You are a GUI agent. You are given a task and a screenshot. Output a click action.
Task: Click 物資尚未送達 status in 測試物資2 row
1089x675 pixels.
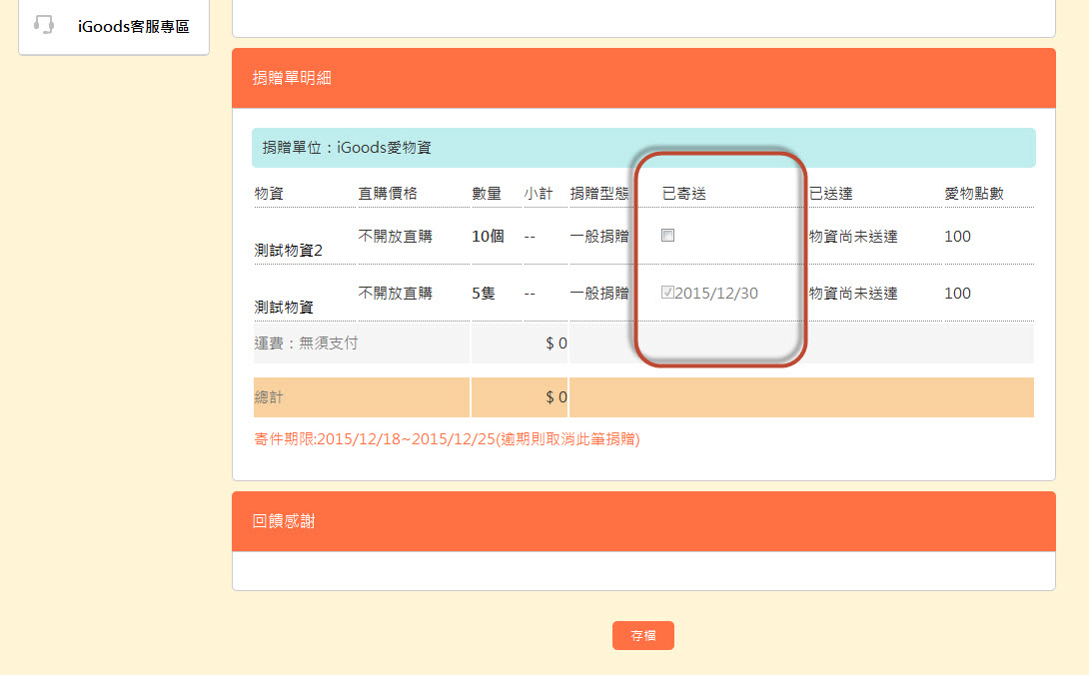point(853,236)
